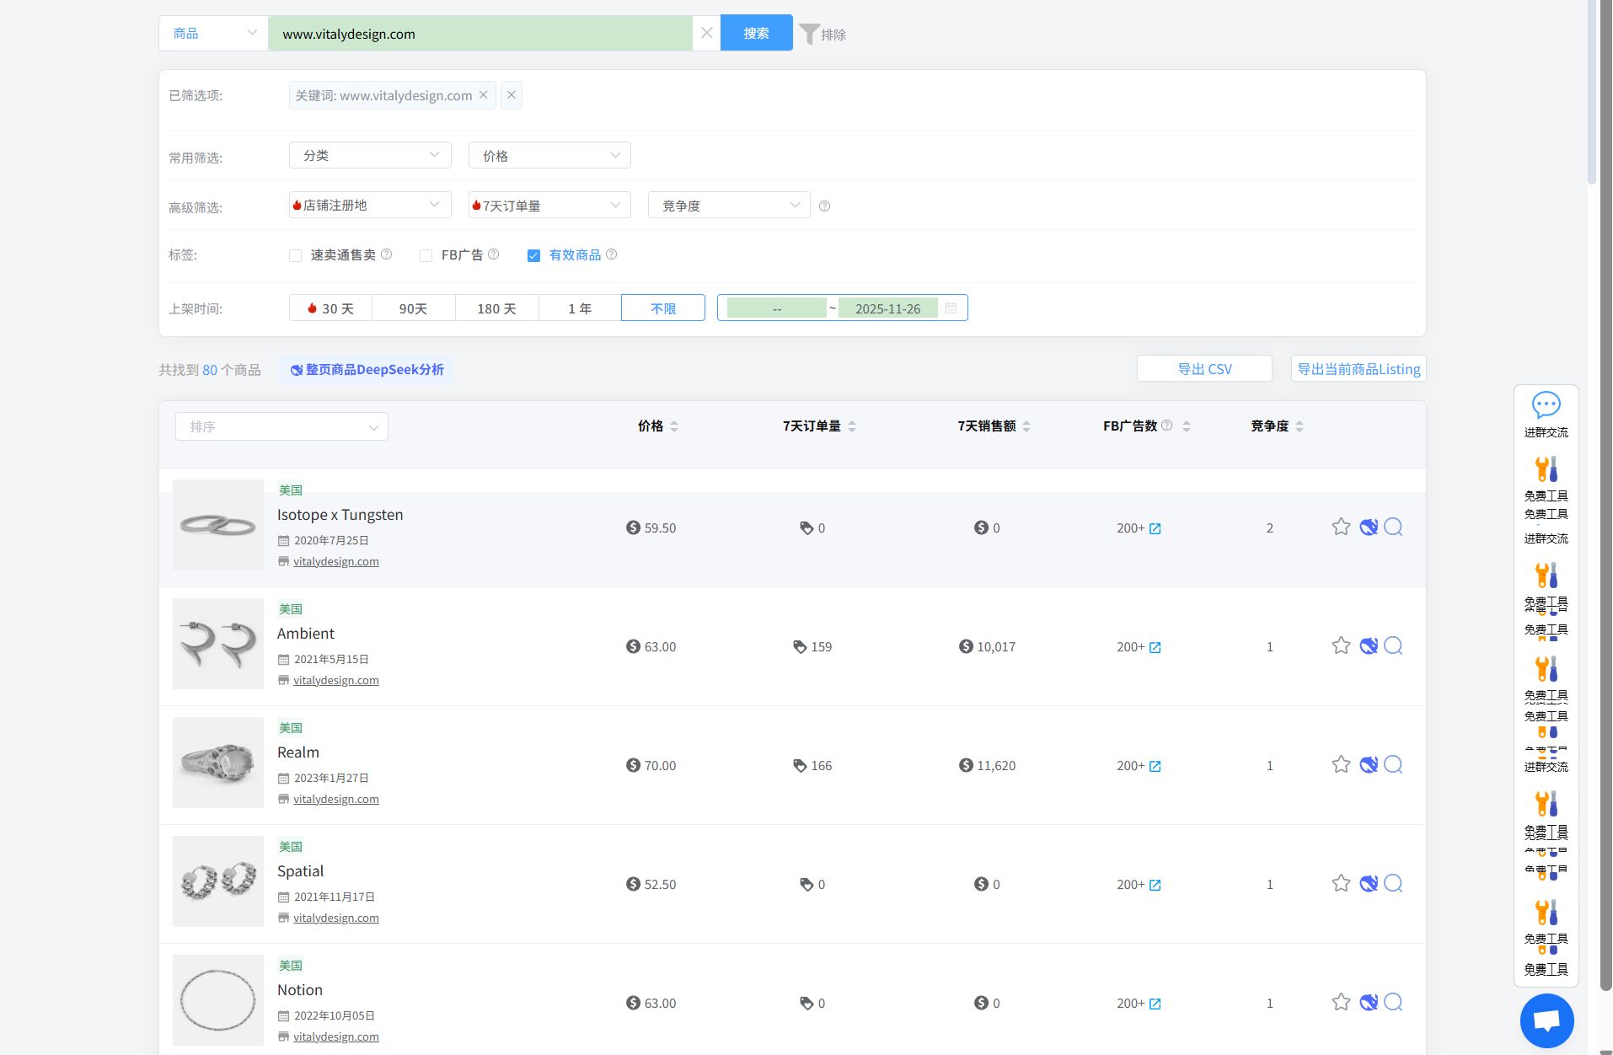
Task: Open calendar icon in date range field
Action: coord(951,308)
